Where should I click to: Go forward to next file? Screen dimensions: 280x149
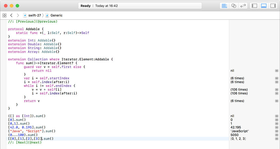tap(18, 15)
